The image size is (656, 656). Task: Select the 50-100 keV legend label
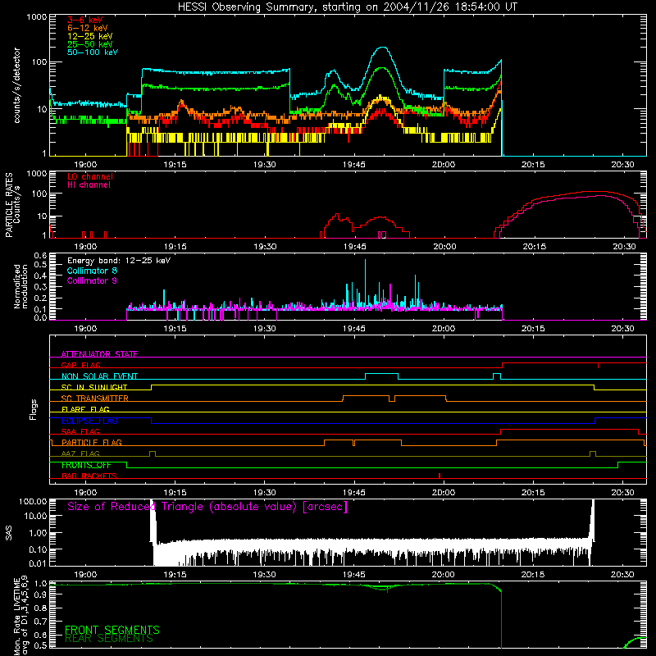[93, 52]
